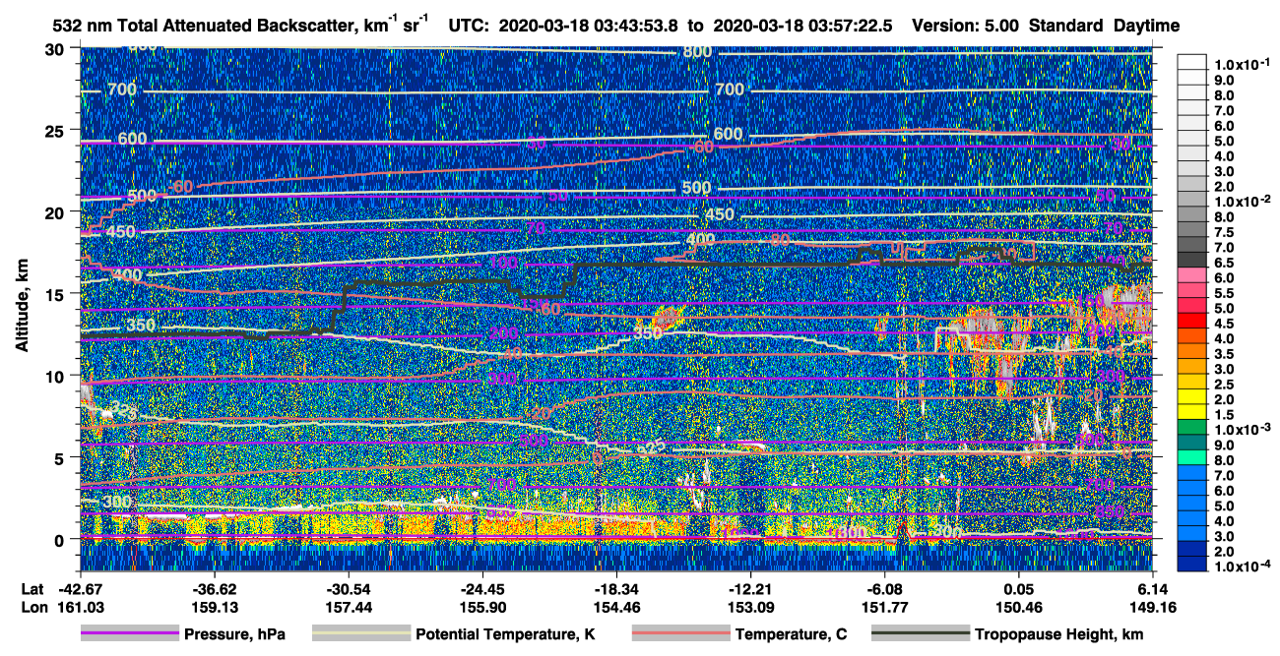Viewport: 1280px width, 656px height.
Task: Click the latitude value -6.08
Action: pyautogui.click(x=885, y=588)
